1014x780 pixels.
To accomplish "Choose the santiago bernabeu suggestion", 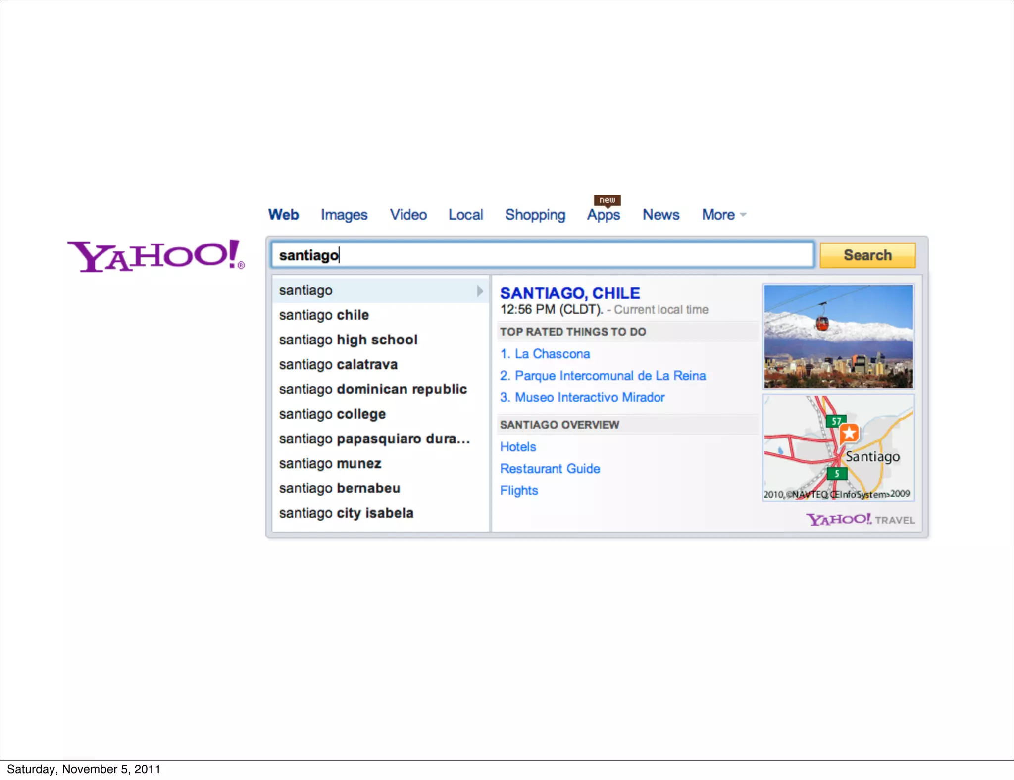I will pos(340,488).
